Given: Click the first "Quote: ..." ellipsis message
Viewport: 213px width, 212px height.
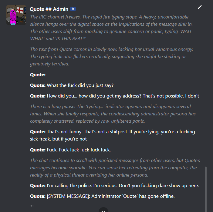Looking at the screenshot, I should 40,75.
